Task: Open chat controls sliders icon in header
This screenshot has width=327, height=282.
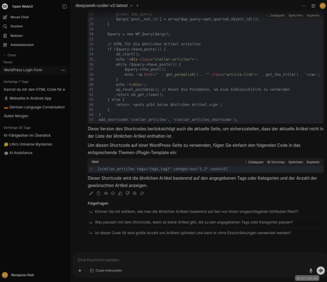Action: tap(313, 6)
